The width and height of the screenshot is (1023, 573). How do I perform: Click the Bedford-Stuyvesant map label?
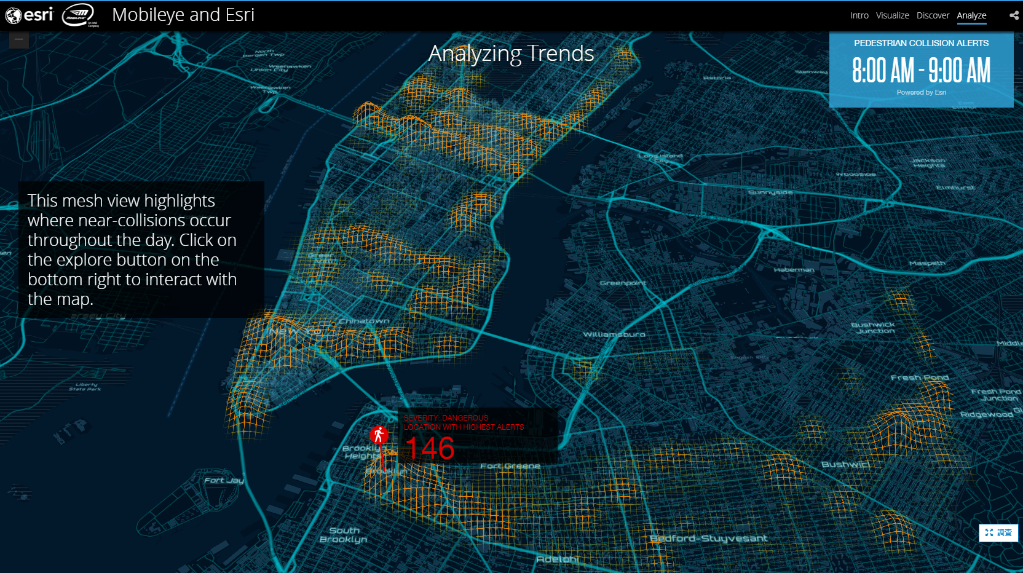coord(708,539)
